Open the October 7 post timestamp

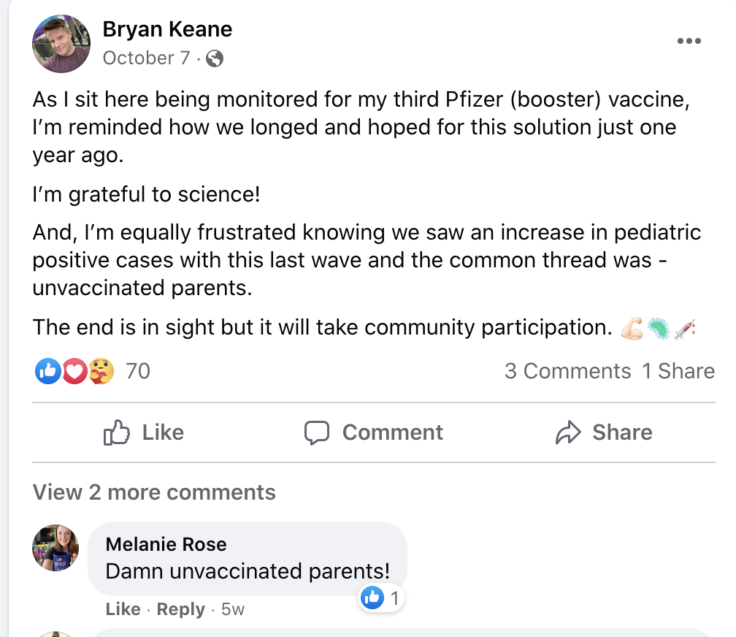147,58
